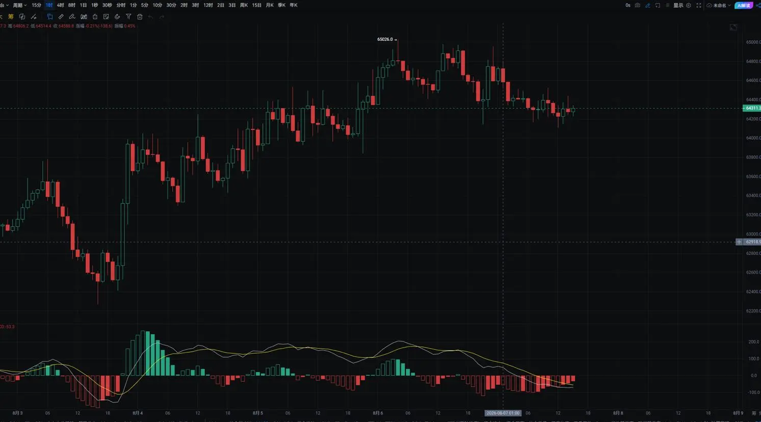Open chart settings hexagon gear icon

coord(689,5)
